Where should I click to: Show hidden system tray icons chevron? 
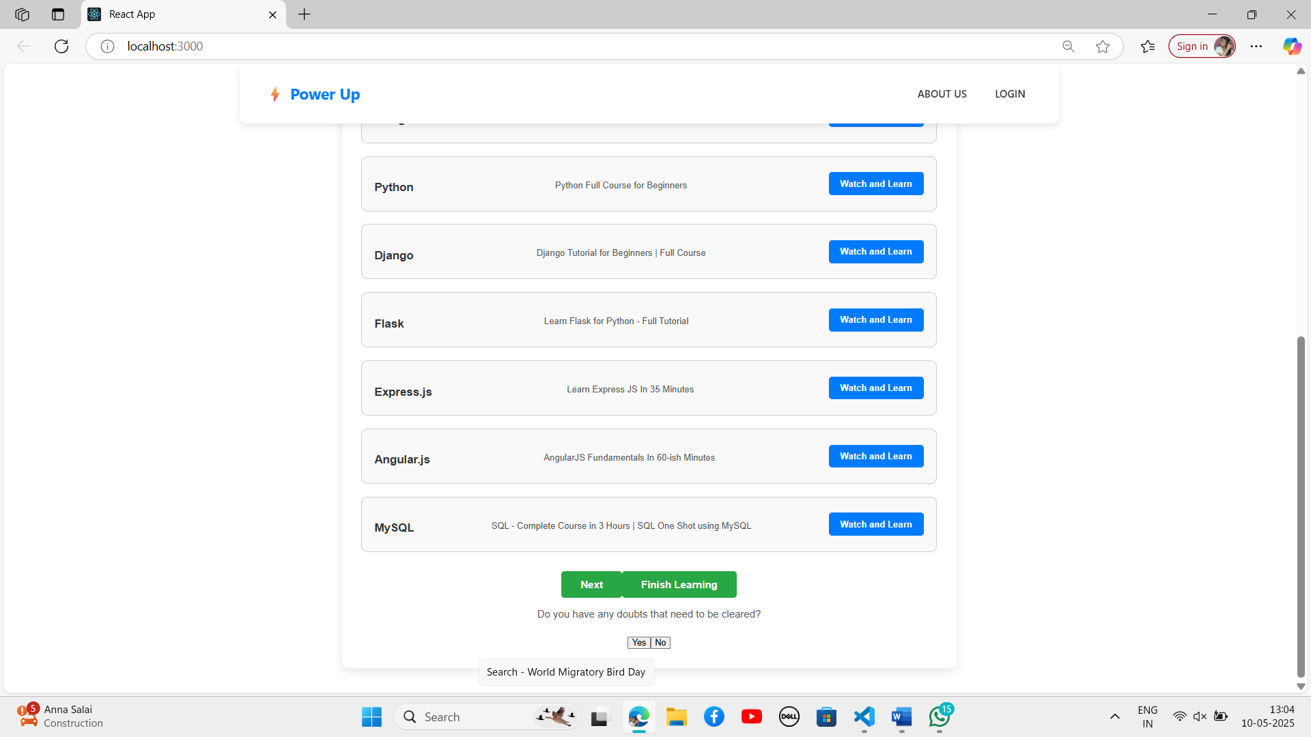pos(1114,717)
